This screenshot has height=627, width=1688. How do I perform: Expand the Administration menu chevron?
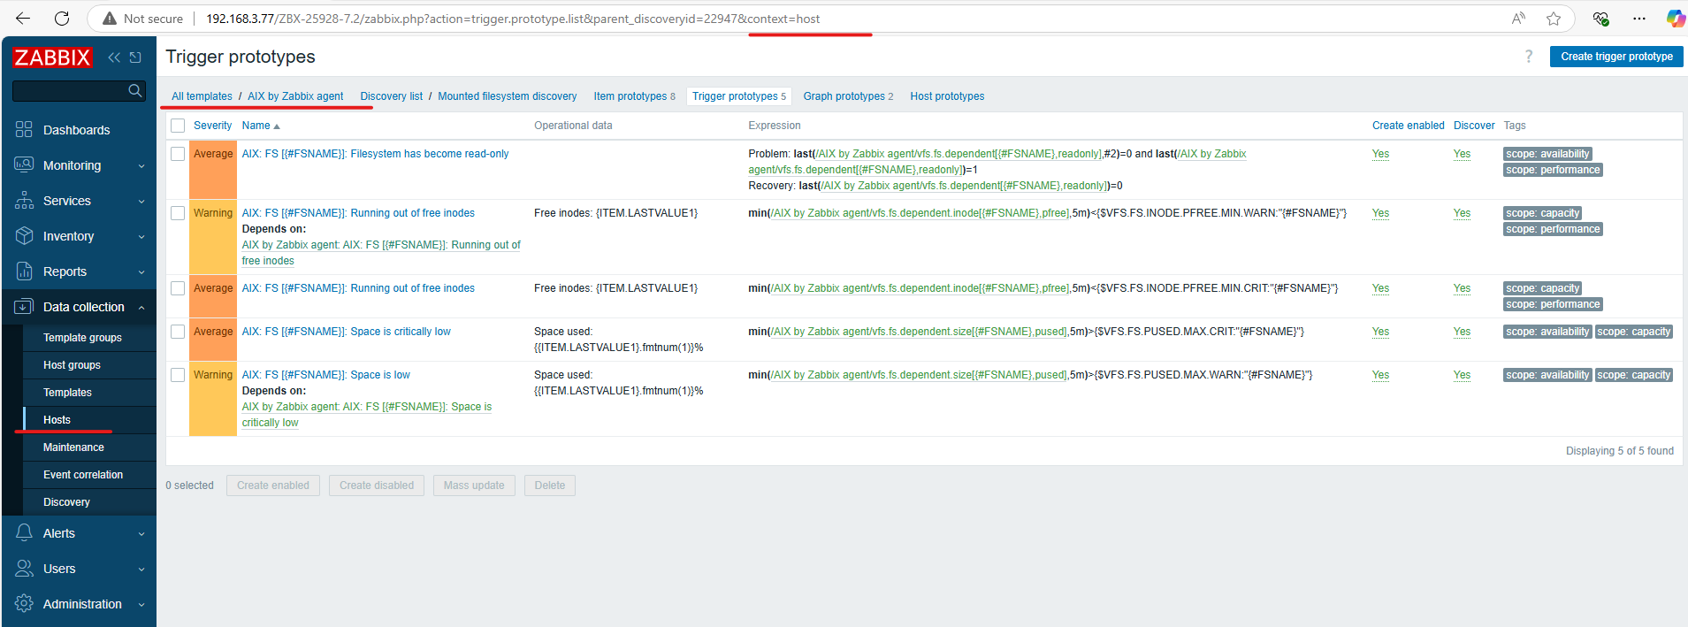click(x=141, y=605)
